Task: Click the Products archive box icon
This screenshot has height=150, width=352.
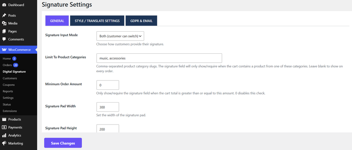Action: pyautogui.click(x=4, y=119)
